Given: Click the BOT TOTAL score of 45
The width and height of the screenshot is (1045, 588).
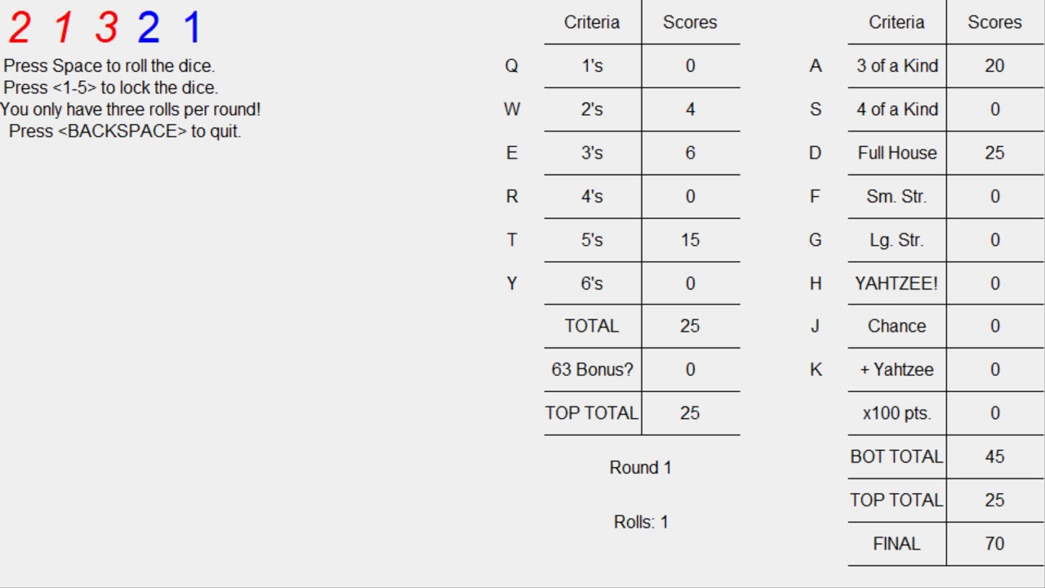Looking at the screenshot, I should 994,457.
